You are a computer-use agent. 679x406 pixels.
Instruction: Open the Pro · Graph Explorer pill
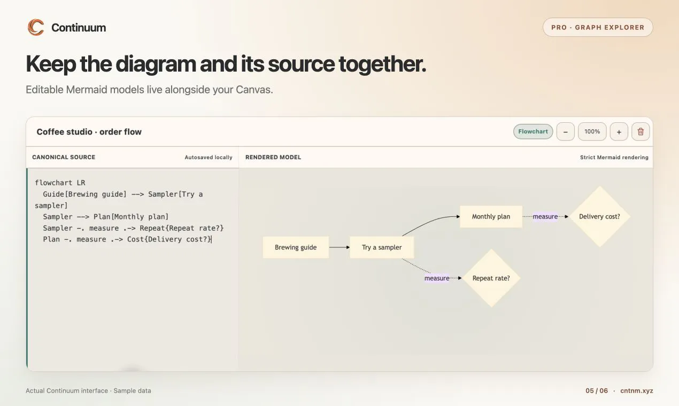point(598,27)
